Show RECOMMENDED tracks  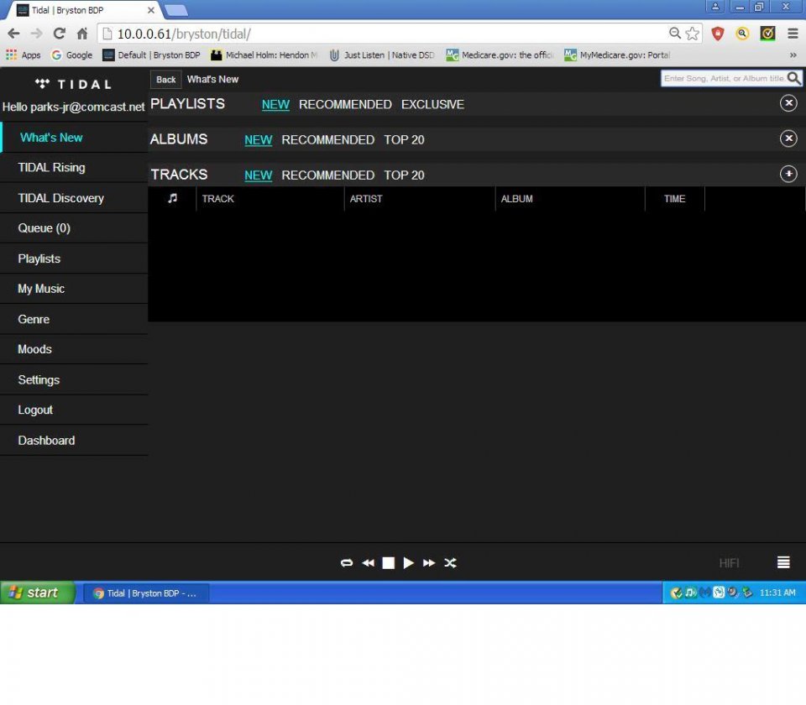[x=328, y=175]
